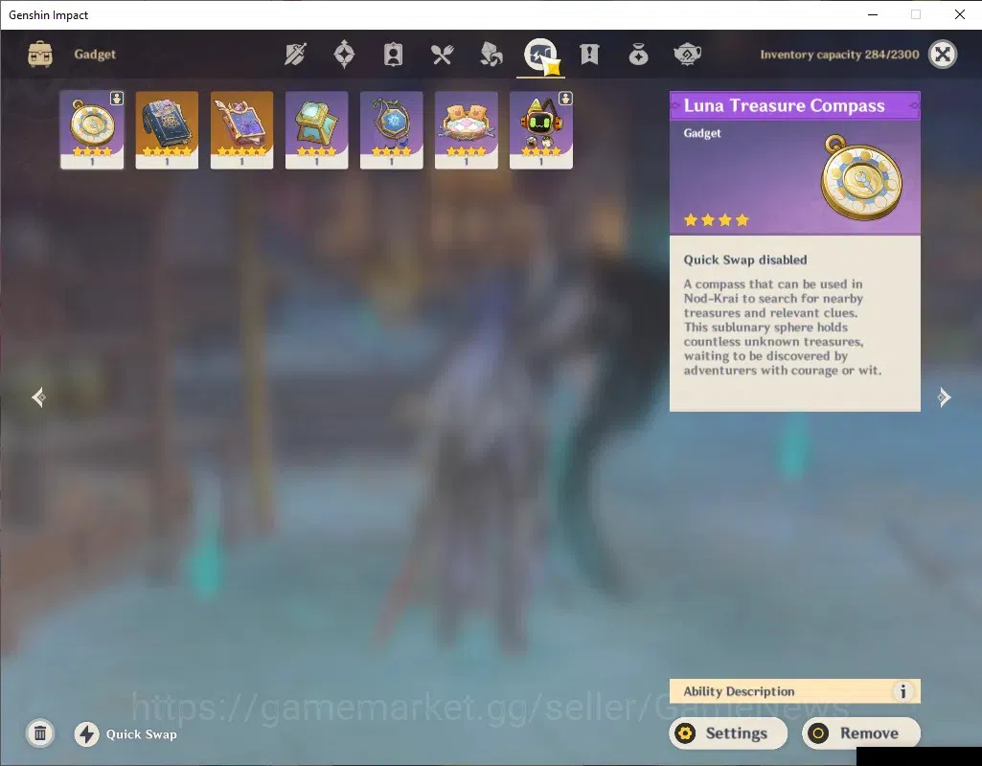Activate Quick Swap lightning button
Viewport: 982px width, 766px height.
pyautogui.click(x=87, y=734)
